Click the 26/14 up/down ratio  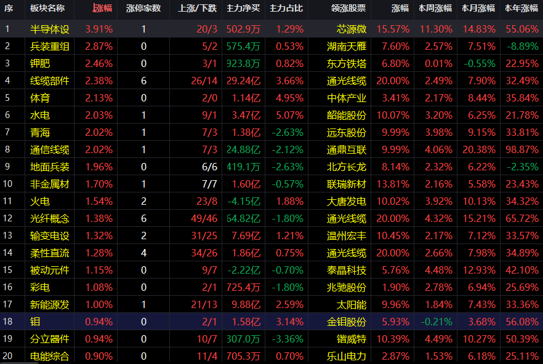point(204,81)
